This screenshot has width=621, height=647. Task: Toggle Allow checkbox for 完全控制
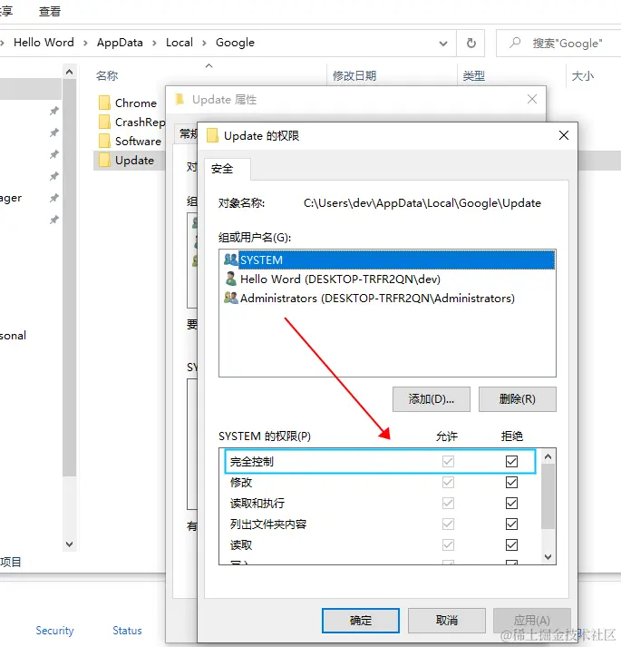click(448, 461)
